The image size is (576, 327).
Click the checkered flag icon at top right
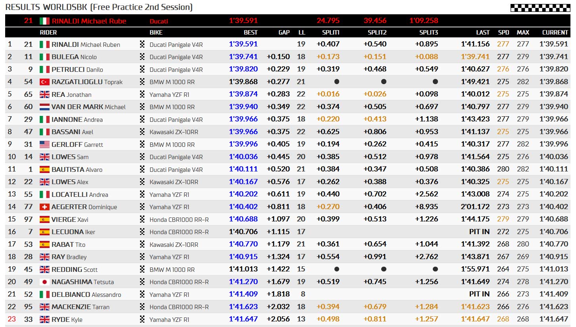coord(540,8)
